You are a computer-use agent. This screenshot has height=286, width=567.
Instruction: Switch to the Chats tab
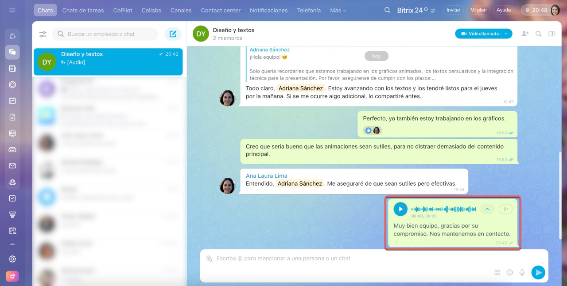[45, 10]
